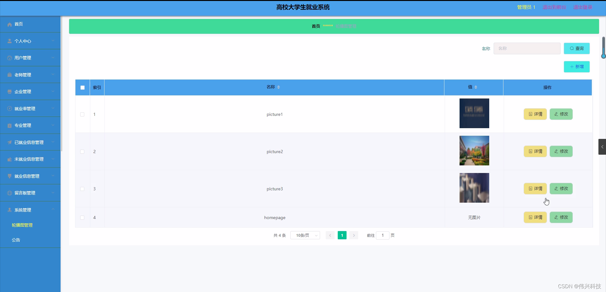This screenshot has height=292, width=606.
Task: Select the 企业管理 enterprise icon
Action: click(x=9, y=92)
